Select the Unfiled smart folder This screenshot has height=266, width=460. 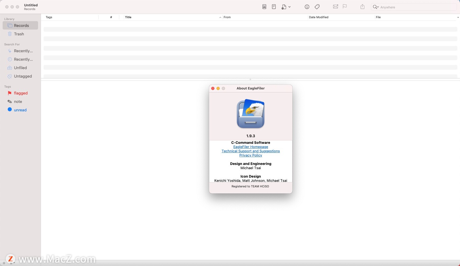coord(20,68)
